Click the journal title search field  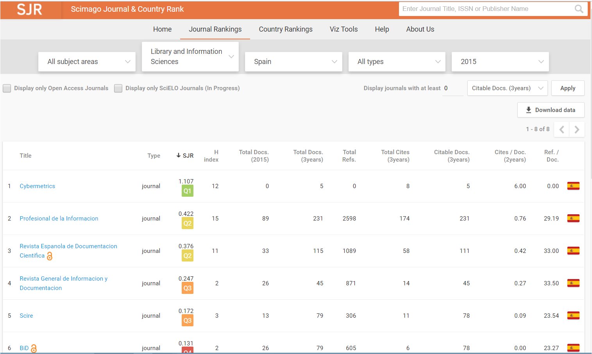485,9
